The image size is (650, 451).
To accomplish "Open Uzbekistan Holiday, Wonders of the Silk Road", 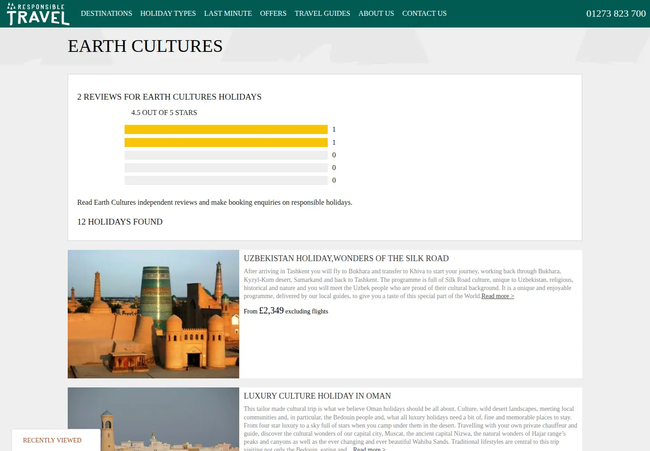I will click(346, 258).
